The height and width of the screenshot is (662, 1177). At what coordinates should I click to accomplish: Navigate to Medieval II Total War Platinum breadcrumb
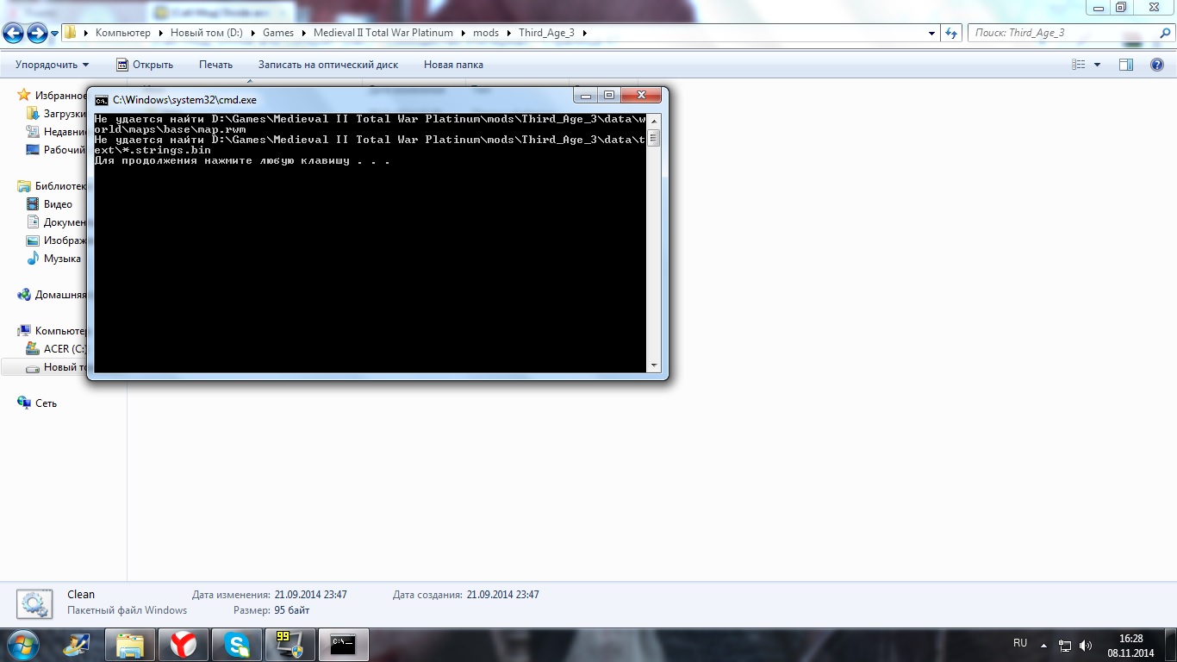click(x=383, y=33)
